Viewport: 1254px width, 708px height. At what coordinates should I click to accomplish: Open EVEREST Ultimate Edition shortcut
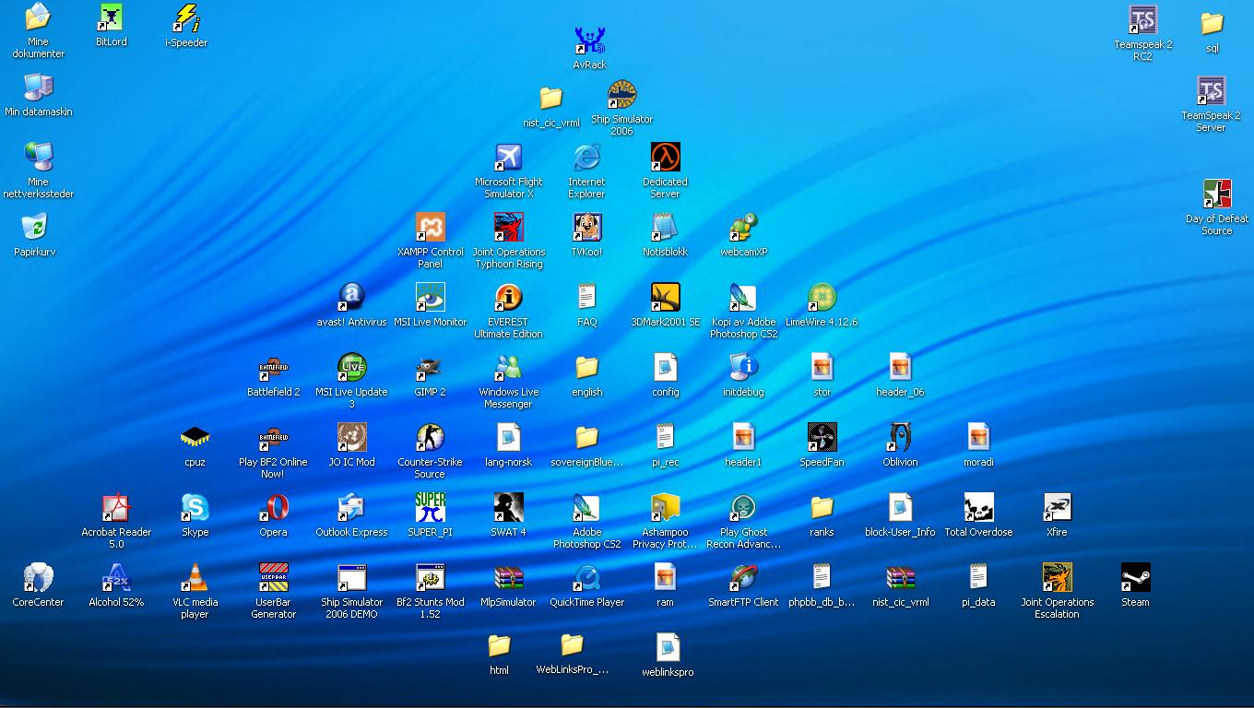click(x=508, y=298)
